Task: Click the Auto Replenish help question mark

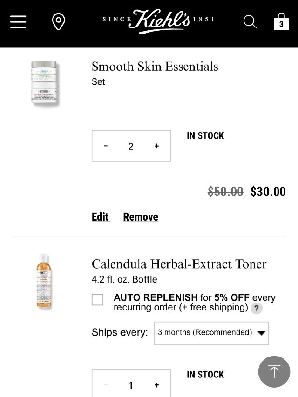Action: 257,308
